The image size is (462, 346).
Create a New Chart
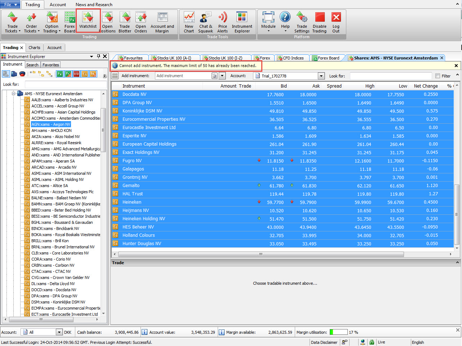point(189,22)
